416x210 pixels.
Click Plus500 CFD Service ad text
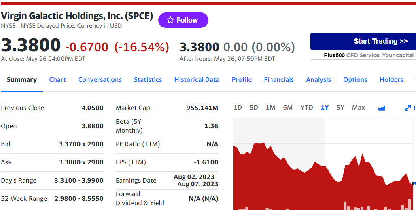click(x=368, y=55)
